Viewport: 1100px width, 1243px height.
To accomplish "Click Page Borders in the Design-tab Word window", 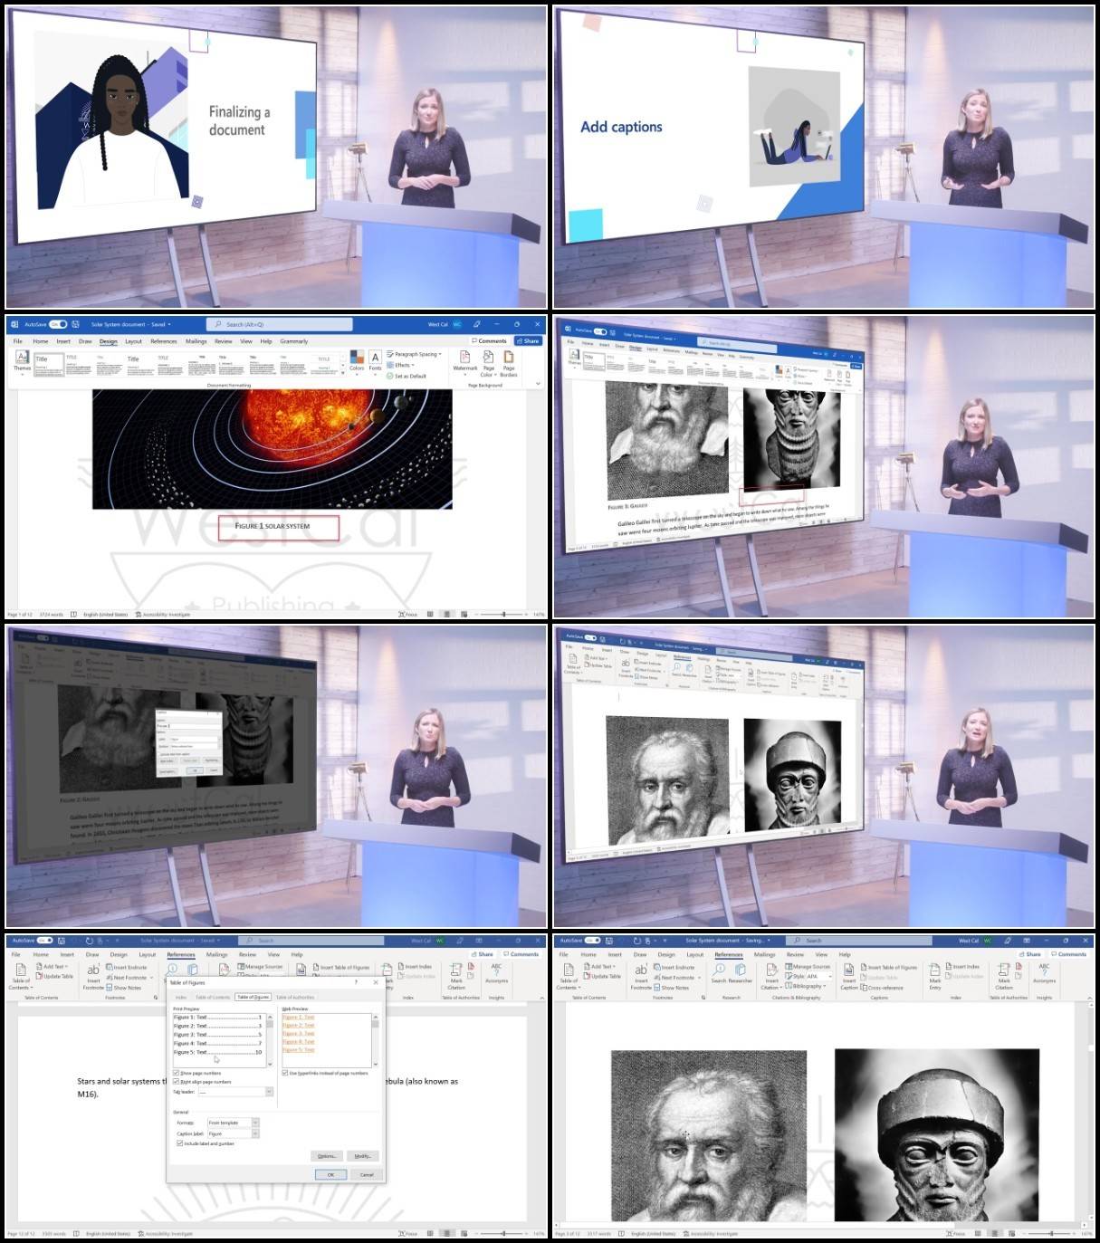I will [509, 364].
